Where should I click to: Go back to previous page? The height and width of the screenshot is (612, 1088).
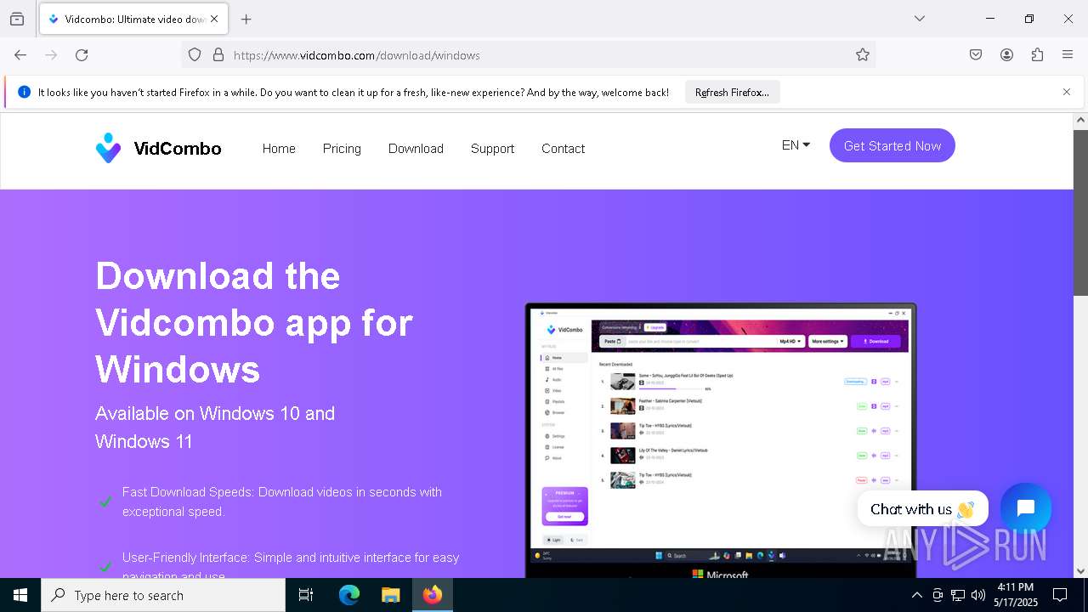coord(20,55)
